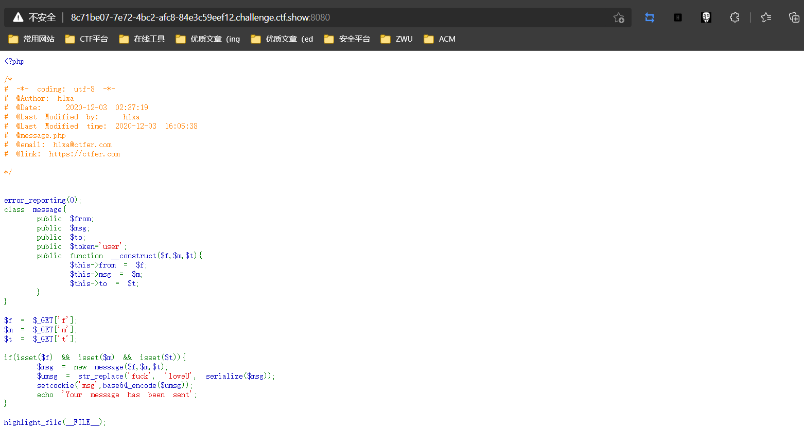The width and height of the screenshot is (804, 428).
Task: Click the '2020-12-03 02:37:19' date text
Action: coord(107,108)
